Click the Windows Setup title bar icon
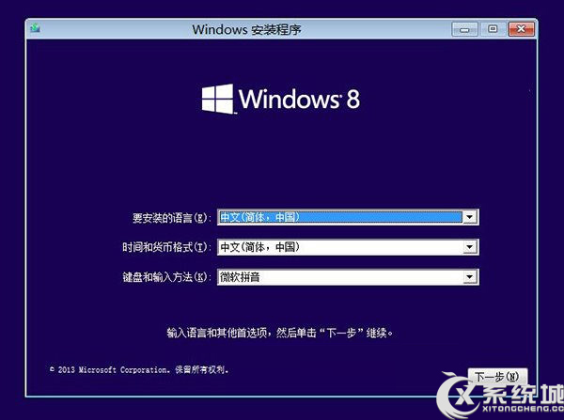The height and width of the screenshot is (420, 564). 36,28
